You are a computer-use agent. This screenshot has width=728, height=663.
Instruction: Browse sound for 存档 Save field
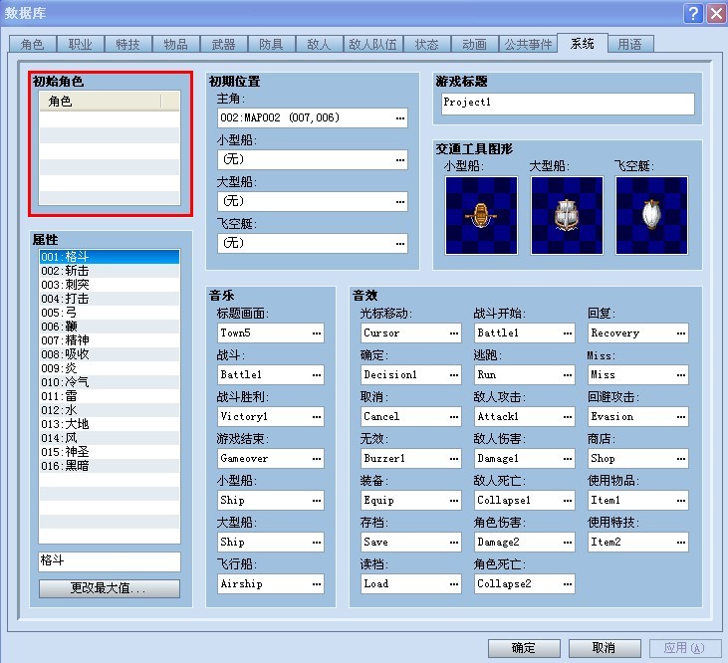(x=453, y=542)
